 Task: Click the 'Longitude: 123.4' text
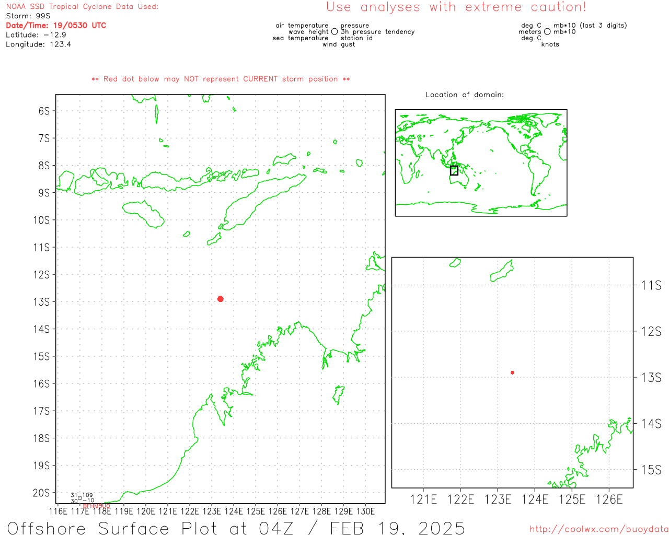pyautogui.click(x=39, y=44)
